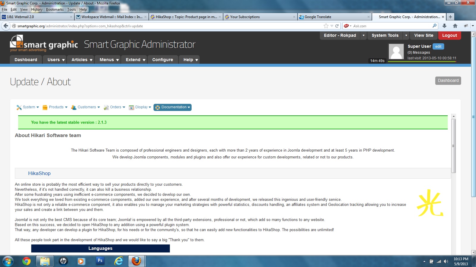Launch Internet Explorer from the taskbar

[118, 261]
